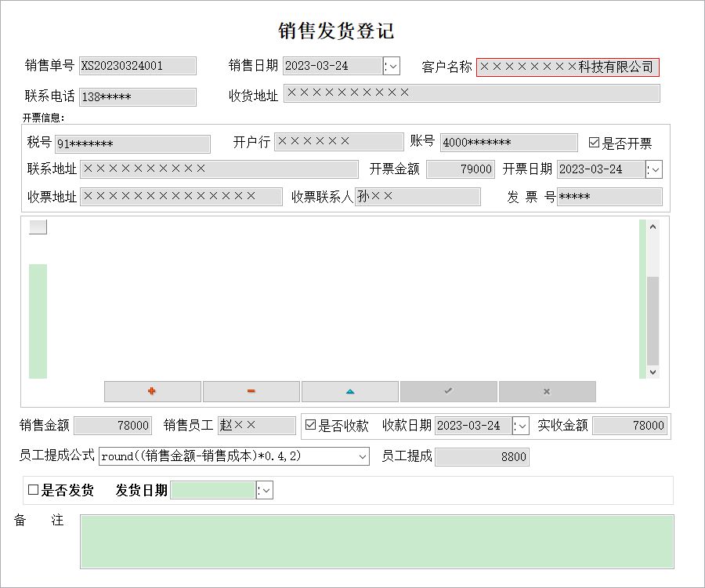Click the 开票日期 date value
The height and width of the screenshot is (588, 705).
591,169
